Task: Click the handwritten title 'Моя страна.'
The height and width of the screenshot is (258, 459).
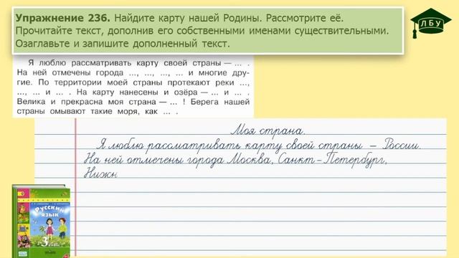Action: coord(268,130)
